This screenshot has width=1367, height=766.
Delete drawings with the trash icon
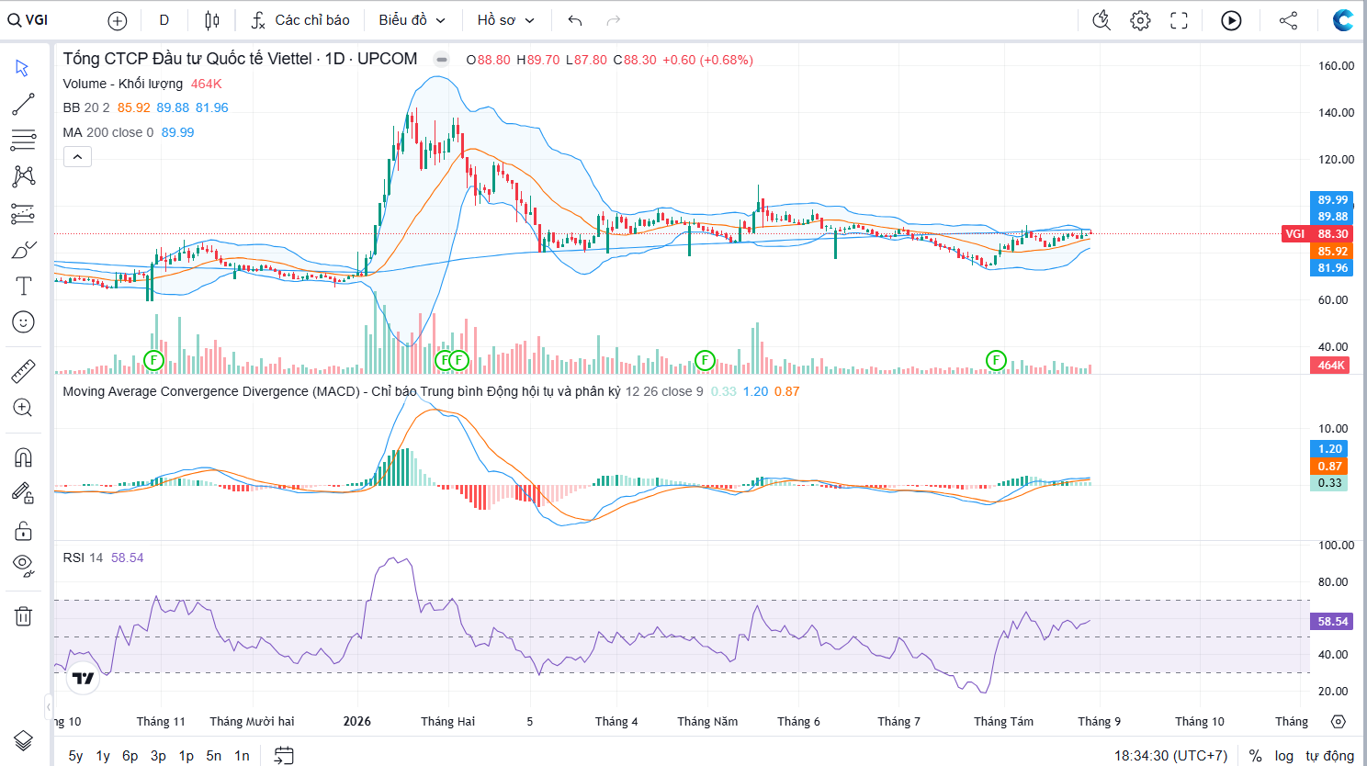[23, 615]
